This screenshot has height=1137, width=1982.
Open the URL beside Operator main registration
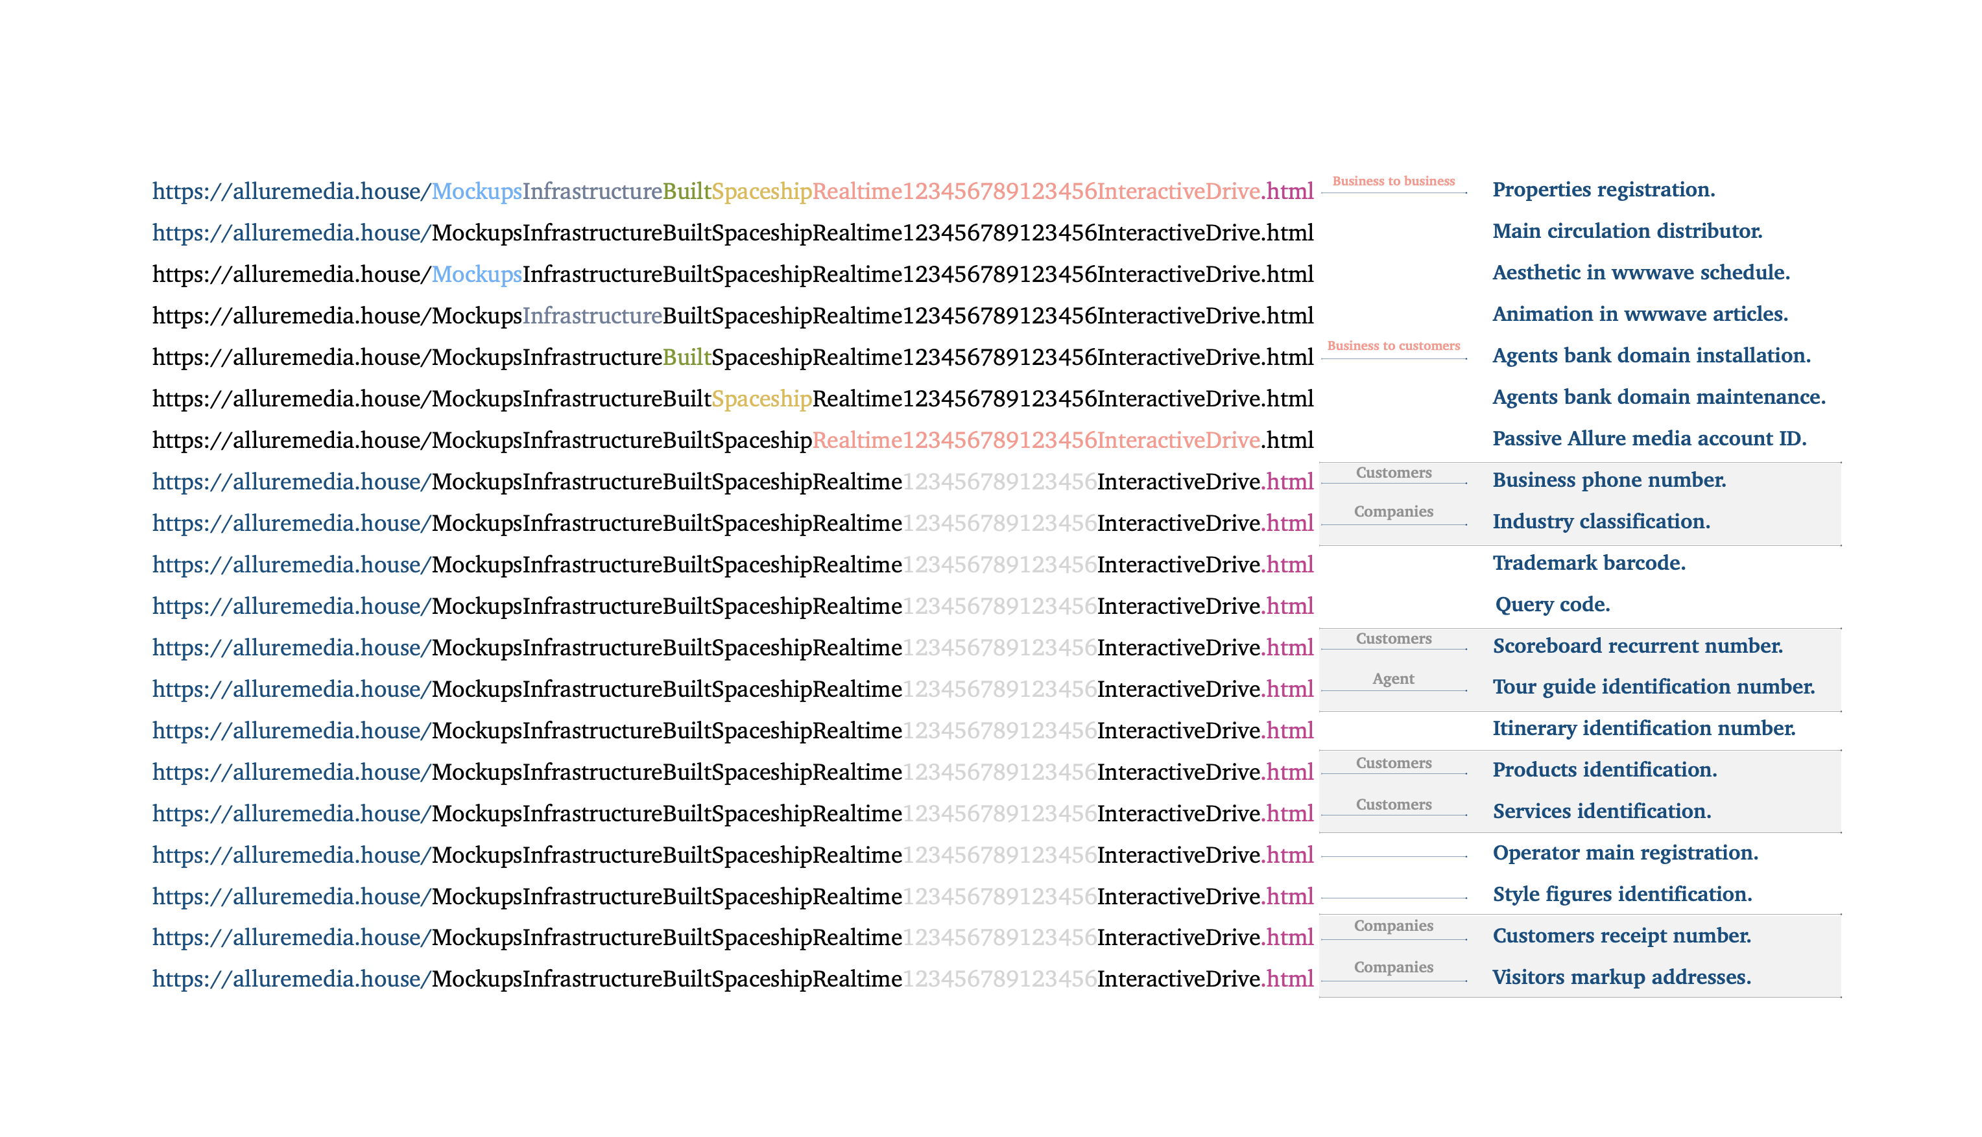point(732,854)
